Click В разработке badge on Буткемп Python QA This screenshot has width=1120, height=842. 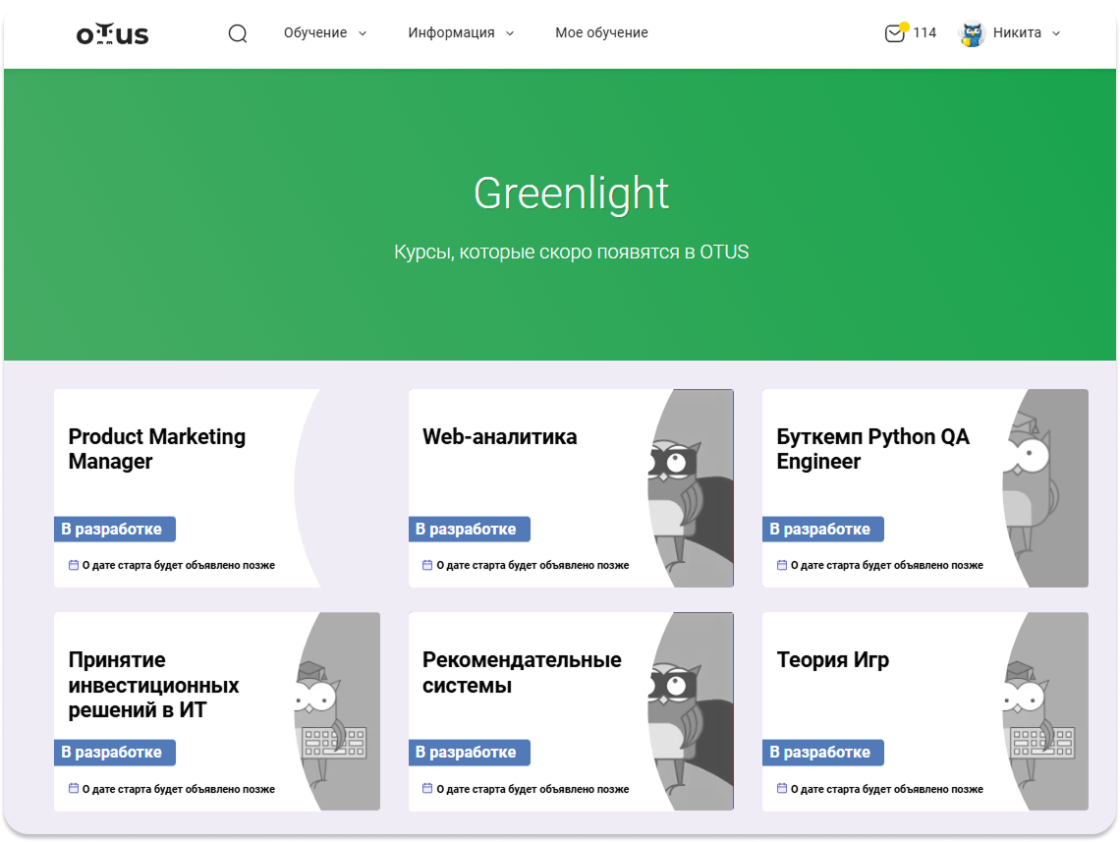[823, 530]
